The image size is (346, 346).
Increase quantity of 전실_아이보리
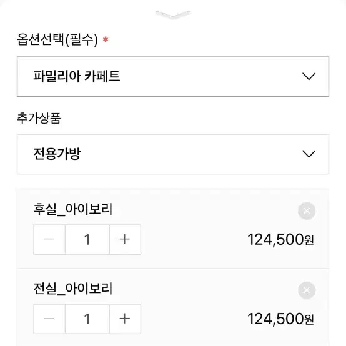[x=125, y=319]
